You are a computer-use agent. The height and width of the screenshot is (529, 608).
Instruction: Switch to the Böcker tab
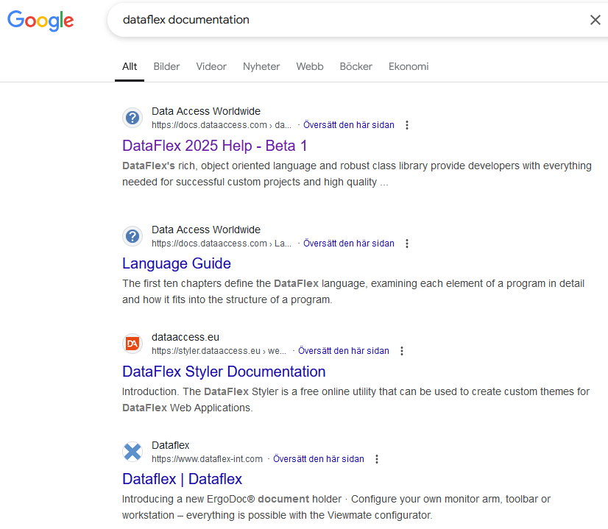coord(356,67)
